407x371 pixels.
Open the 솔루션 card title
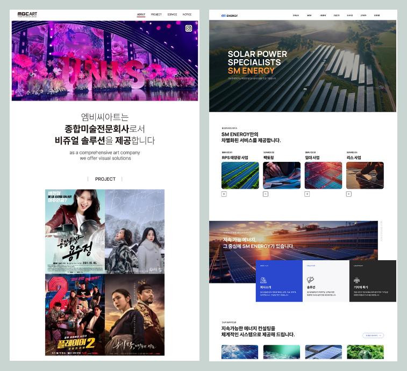pyautogui.click(x=311, y=287)
